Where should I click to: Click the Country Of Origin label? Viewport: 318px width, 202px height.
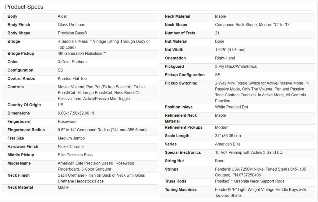click(24, 105)
